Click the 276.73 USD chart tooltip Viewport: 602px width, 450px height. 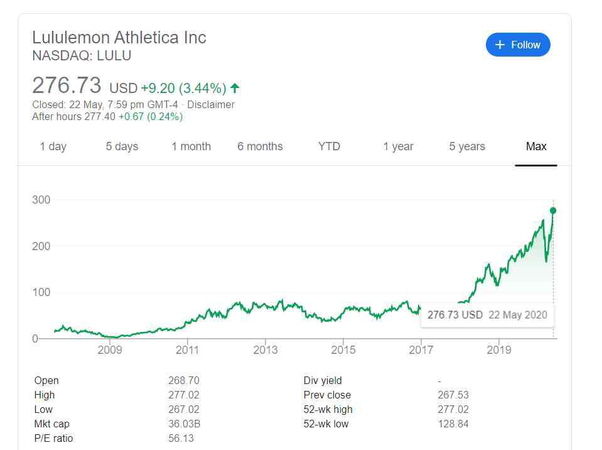point(487,315)
